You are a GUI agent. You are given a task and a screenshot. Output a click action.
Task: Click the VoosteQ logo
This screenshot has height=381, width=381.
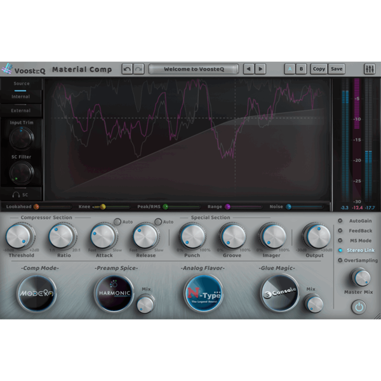pyautogui.click(x=23, y=69)
